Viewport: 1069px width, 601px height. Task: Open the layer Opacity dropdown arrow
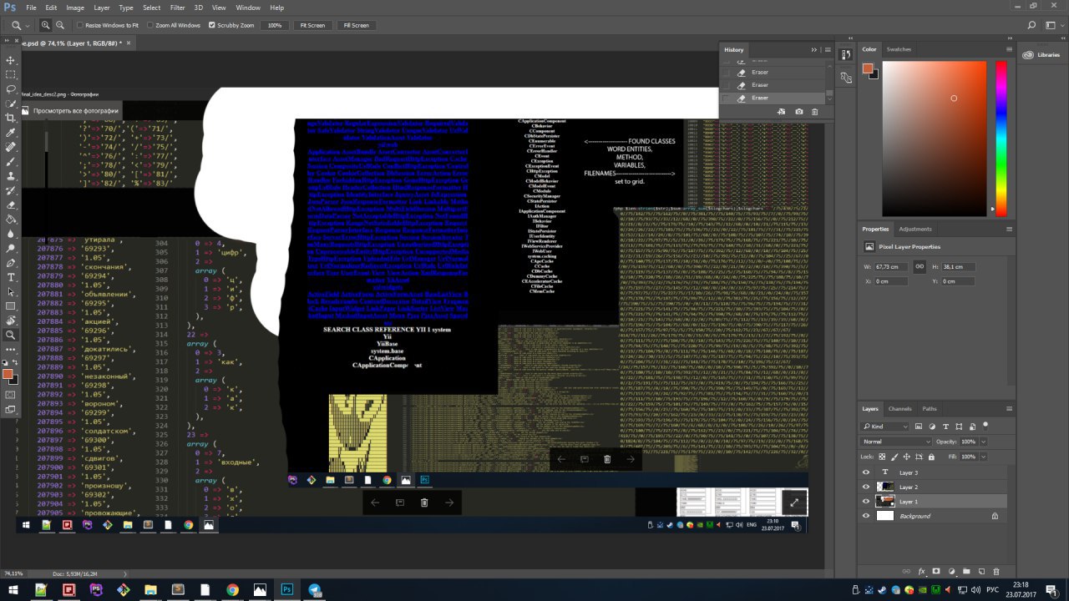coord(982,441)
